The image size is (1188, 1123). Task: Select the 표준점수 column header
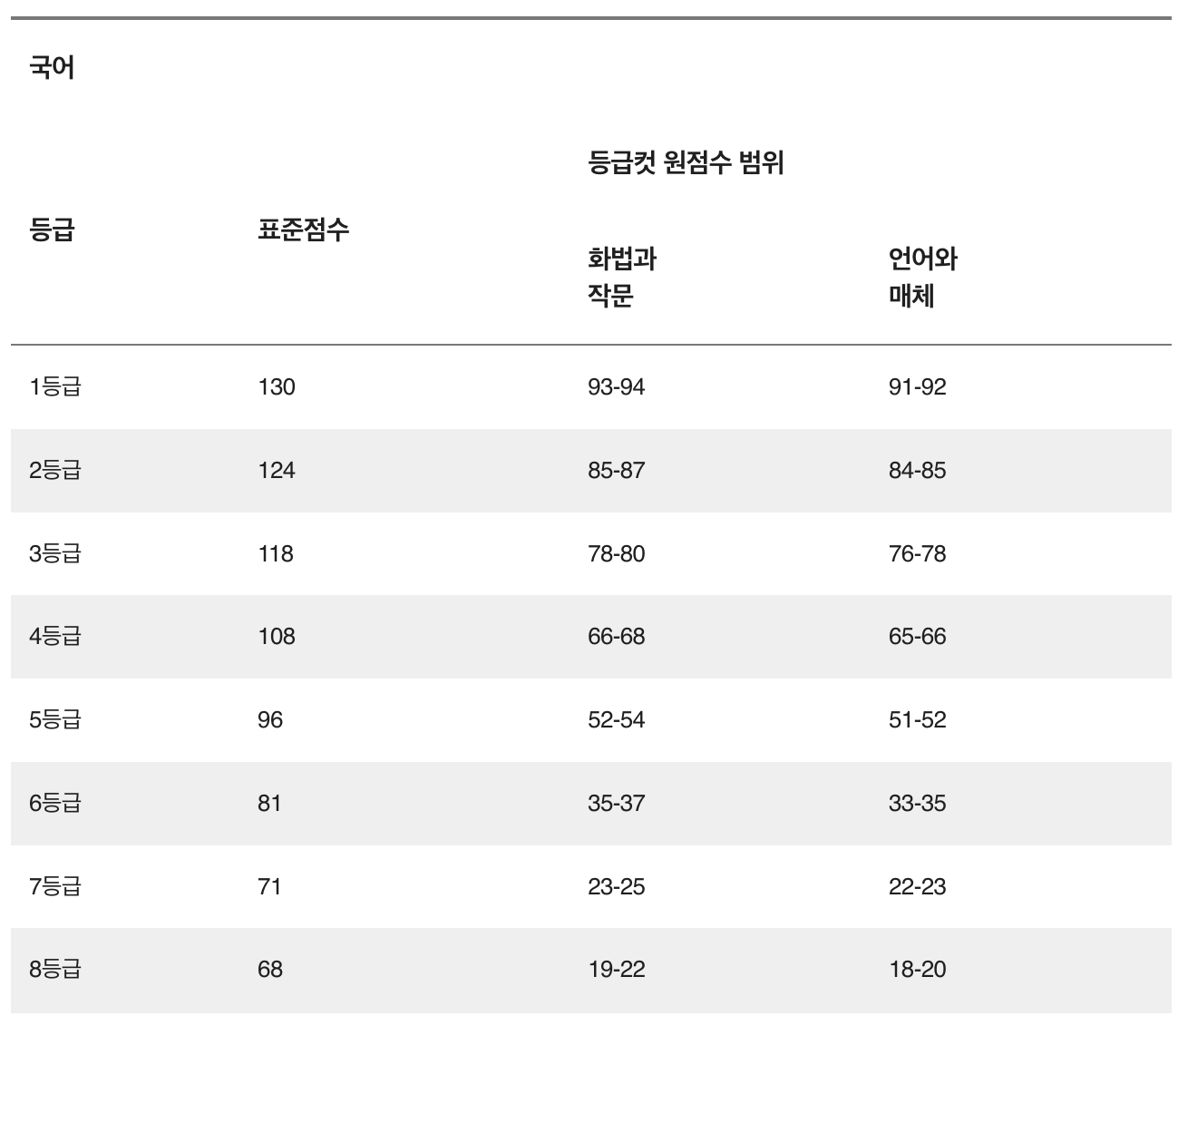point(303,229)
